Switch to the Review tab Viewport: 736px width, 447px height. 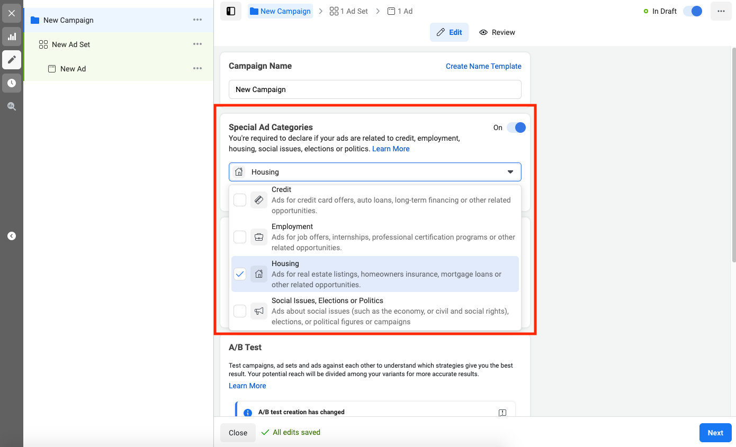coord(497,32)
